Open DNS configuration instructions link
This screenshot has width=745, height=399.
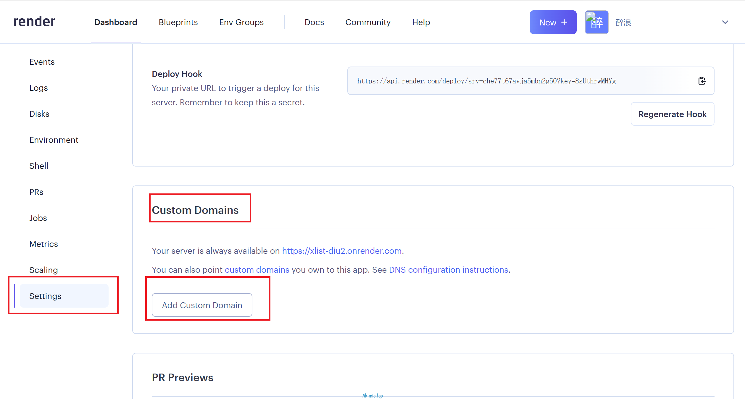pyautogui.click(x=449, y=270)
